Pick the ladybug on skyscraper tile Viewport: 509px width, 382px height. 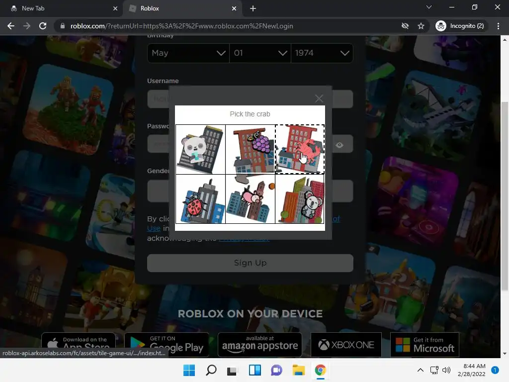pos(201,199)
